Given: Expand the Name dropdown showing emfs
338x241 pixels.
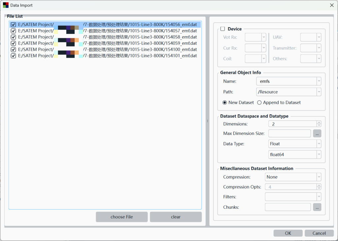Looking at the screenshot, I should [319, 81].
